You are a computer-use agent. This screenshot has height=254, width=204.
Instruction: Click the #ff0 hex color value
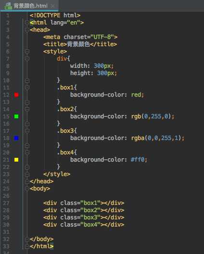pyautogui.click(x=138, y=160)
